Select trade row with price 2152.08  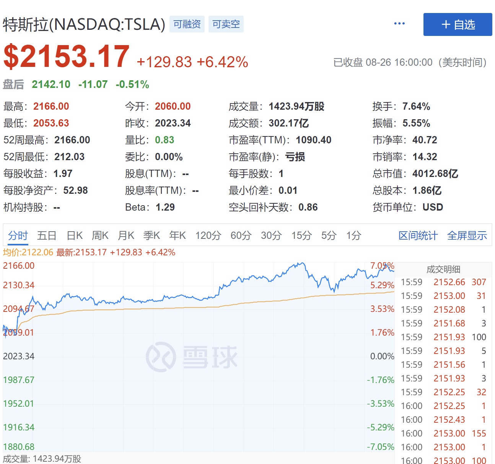click(443, 310)
